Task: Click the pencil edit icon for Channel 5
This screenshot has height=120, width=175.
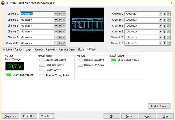Action: 64,26
